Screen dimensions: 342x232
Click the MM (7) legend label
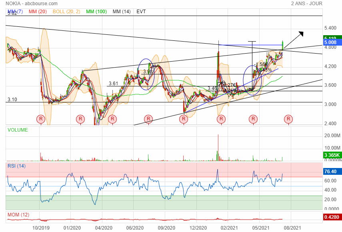tap(15, 12)
